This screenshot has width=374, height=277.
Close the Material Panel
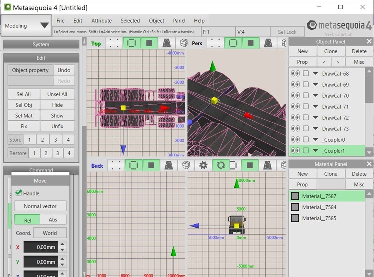(x=369, y=164)
